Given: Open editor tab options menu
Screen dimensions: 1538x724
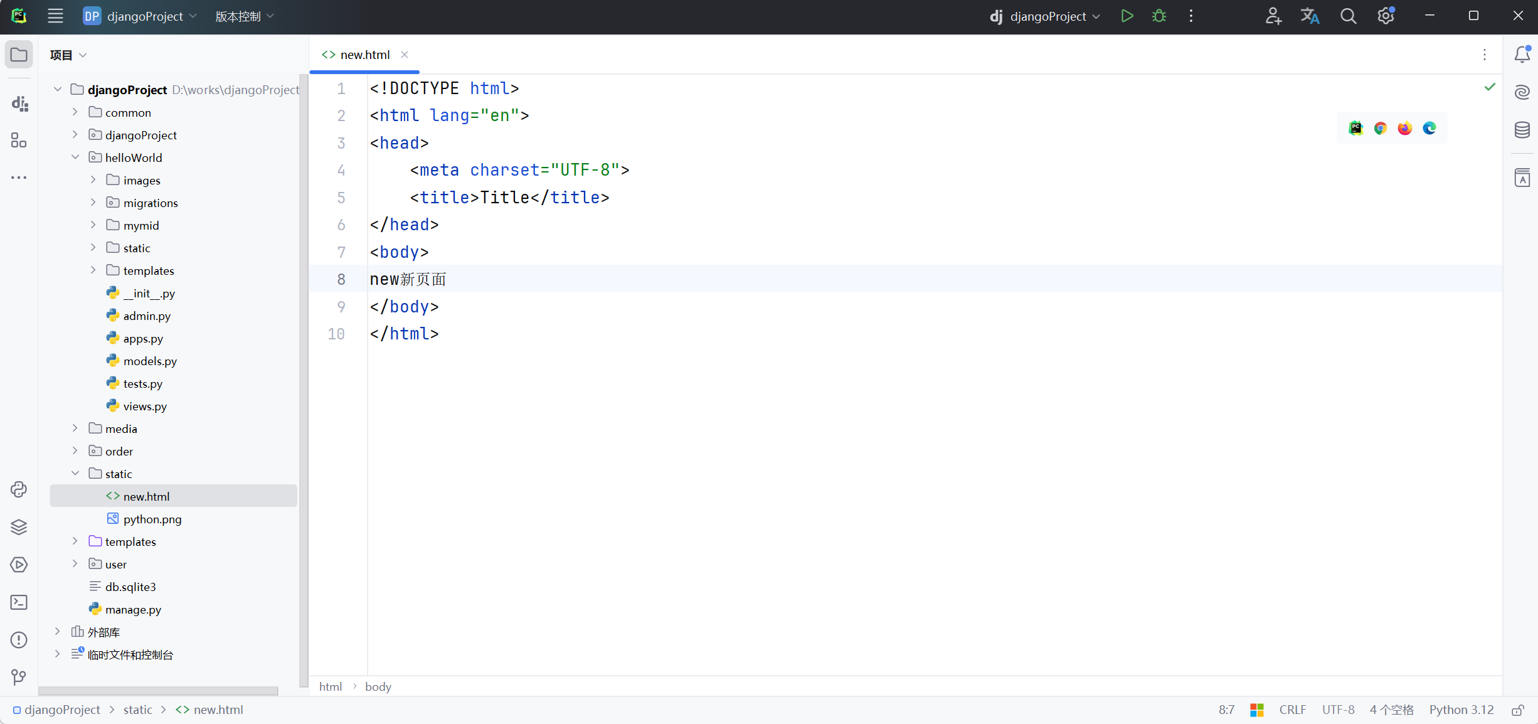Looking at the screenshot, I should pos(1485,55).
